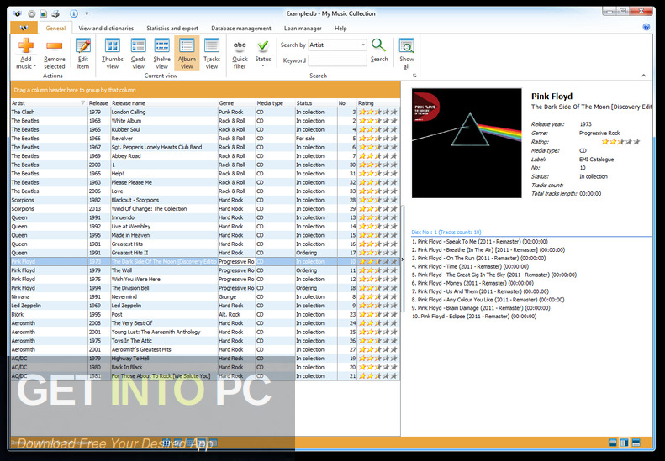Switch to Shelve view

coord(162,54)
